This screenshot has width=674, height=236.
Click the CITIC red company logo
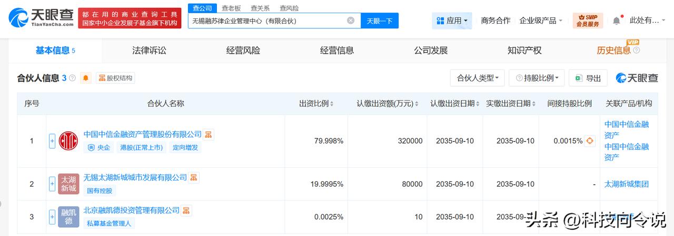coord(68,141)
